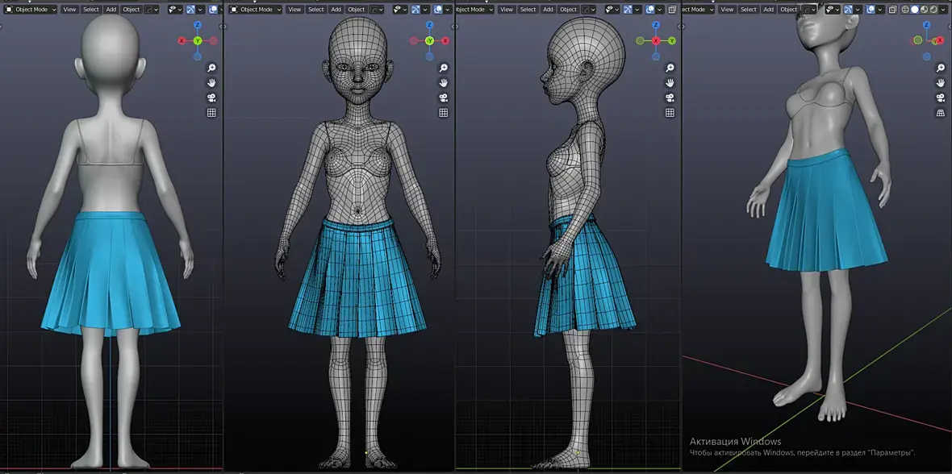
Task: Open View menu in front wireframe viewport
Action: coord(294,9)
